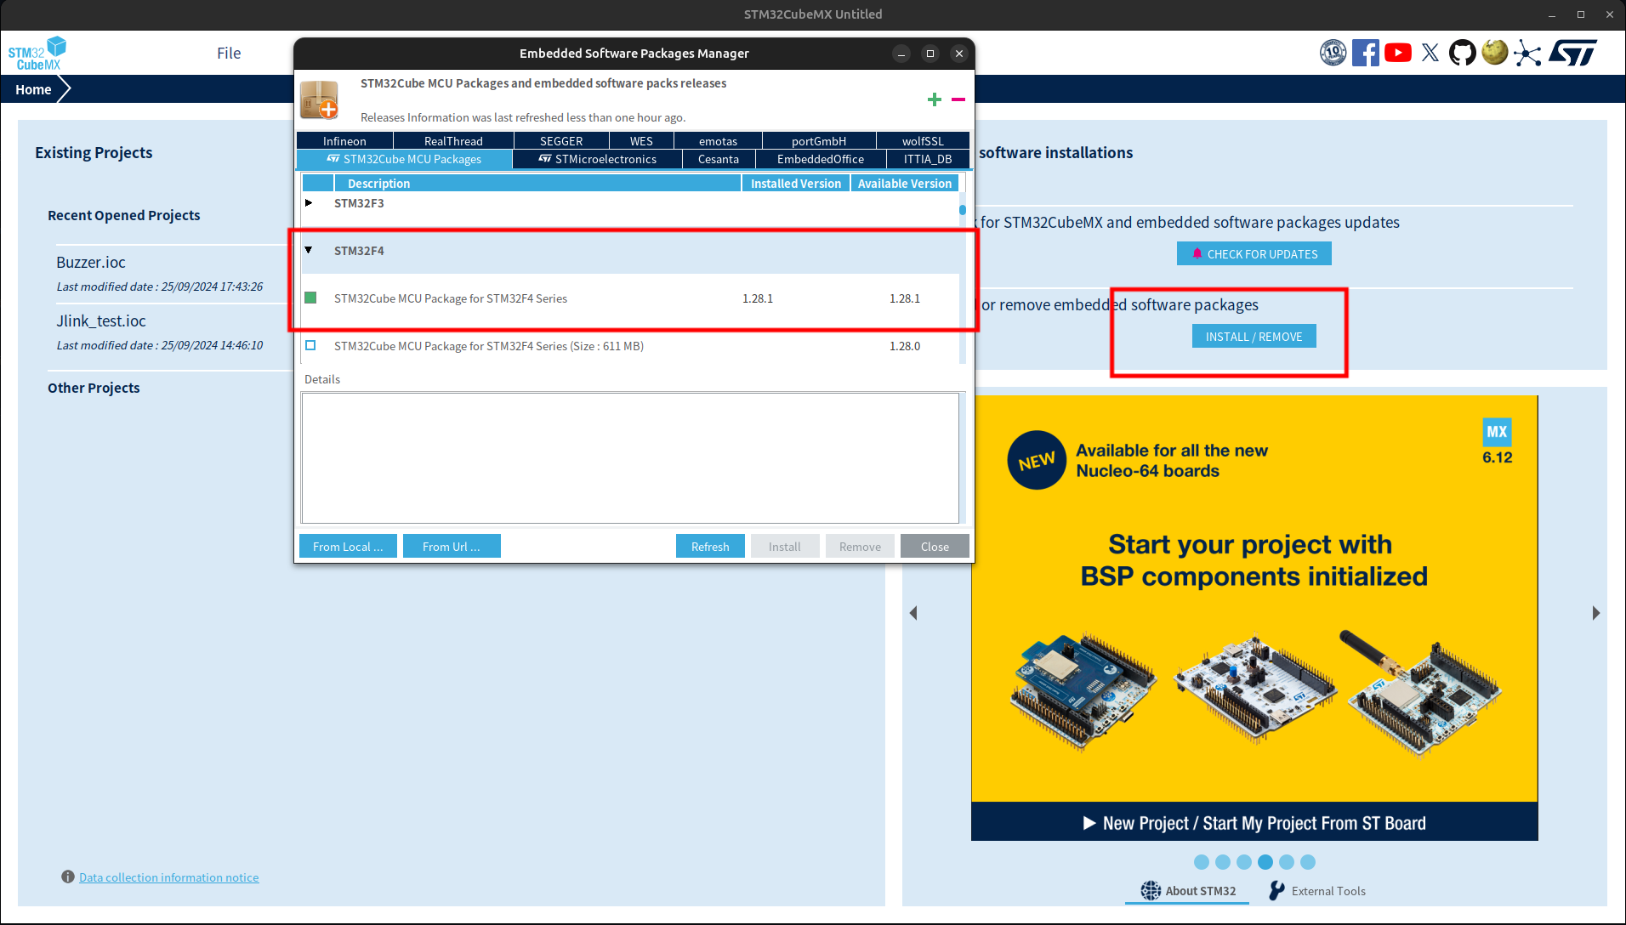
Task: Click the Refresh button
Action: pos(709,547)
